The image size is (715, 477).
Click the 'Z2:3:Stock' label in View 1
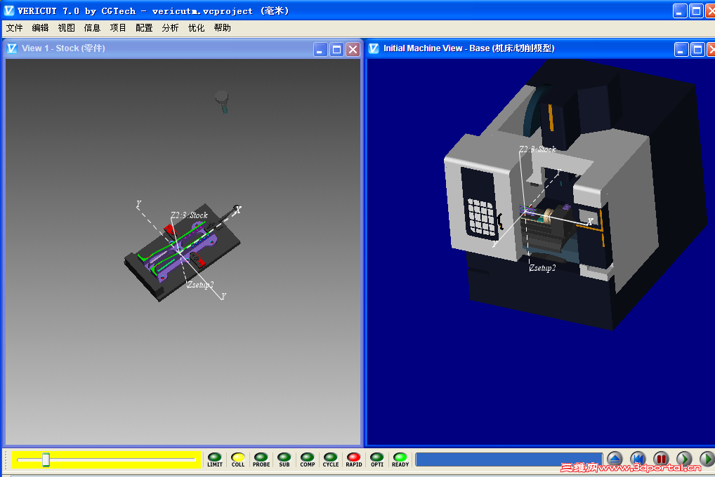pyautogui.click(x=189, y=215)
